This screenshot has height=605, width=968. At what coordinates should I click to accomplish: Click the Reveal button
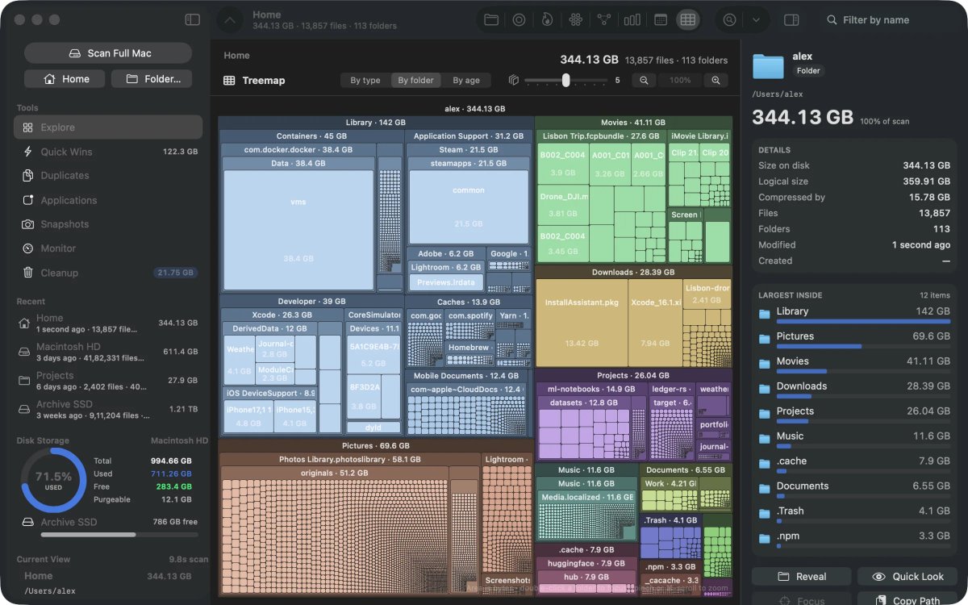coord(802,577)
